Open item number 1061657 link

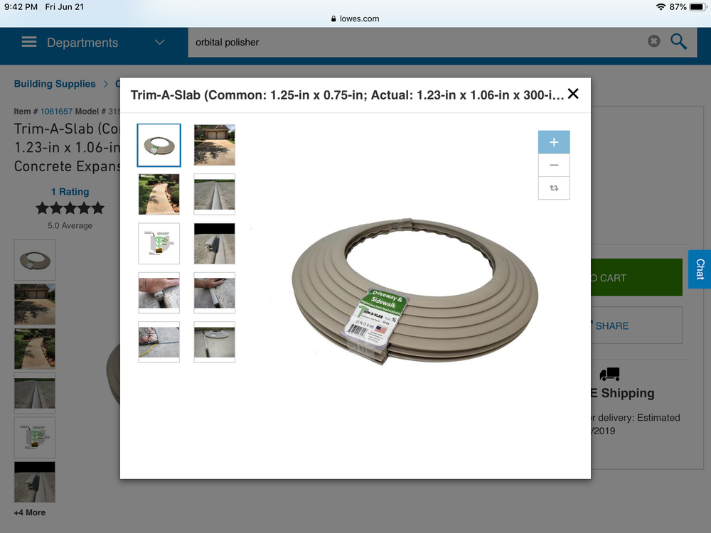(56, 111)
